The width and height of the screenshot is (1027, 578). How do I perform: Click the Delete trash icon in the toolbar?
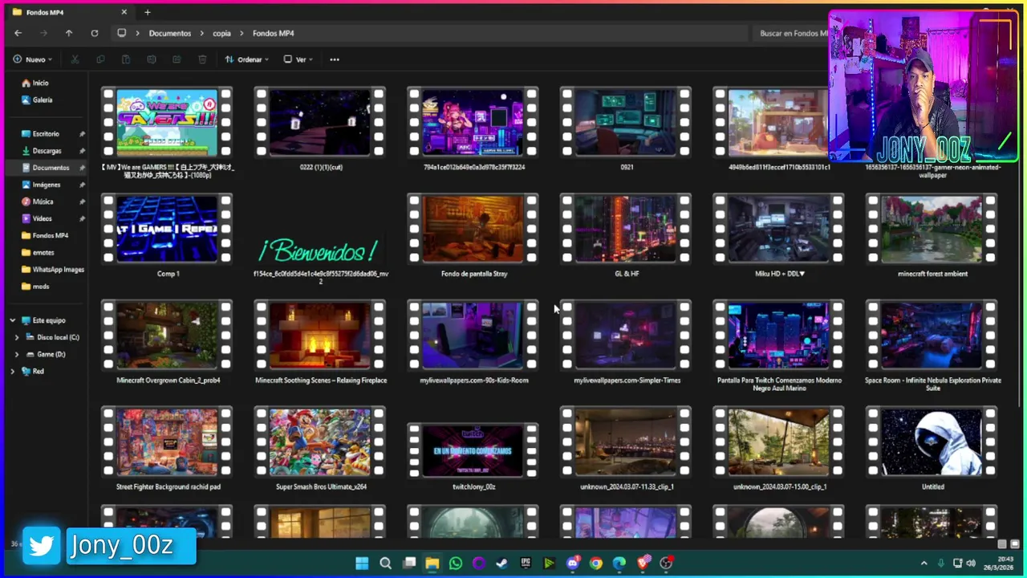(202, 59)
